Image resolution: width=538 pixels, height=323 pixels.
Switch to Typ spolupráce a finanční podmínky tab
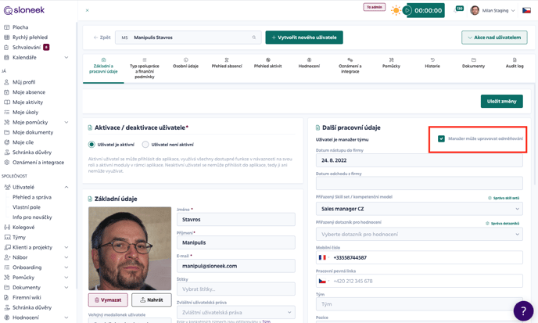[x=145, y=68]
